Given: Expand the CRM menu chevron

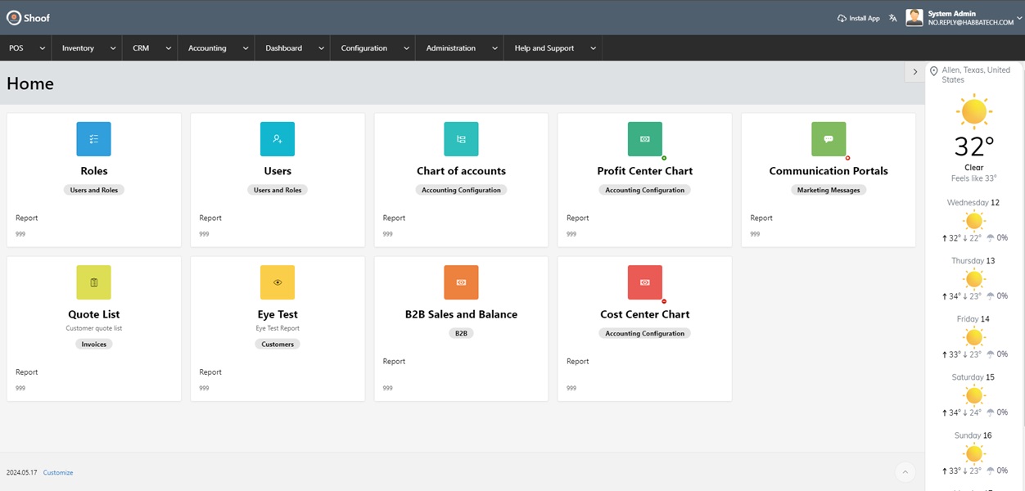Looking at the screenshot, I should coord(168,48).
